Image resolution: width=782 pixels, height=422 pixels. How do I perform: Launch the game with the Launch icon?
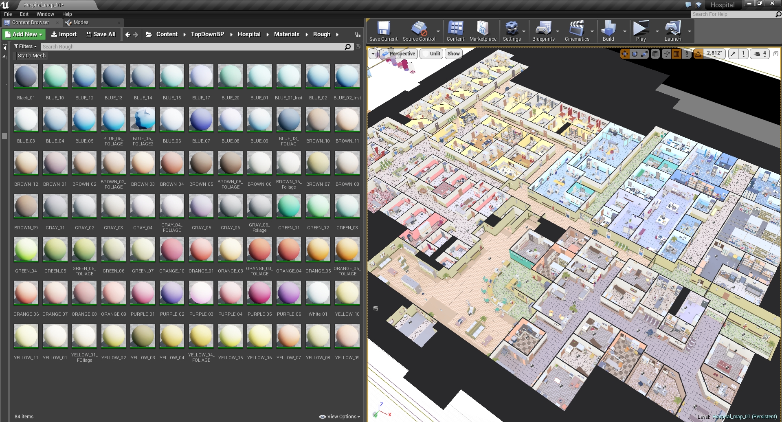[672, 31]
